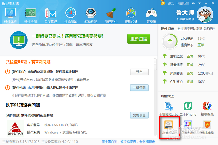Viewport: 218px width, 145px height.
Task: Click 共检查93项,有2项问题 summary text
Action: 28,62
